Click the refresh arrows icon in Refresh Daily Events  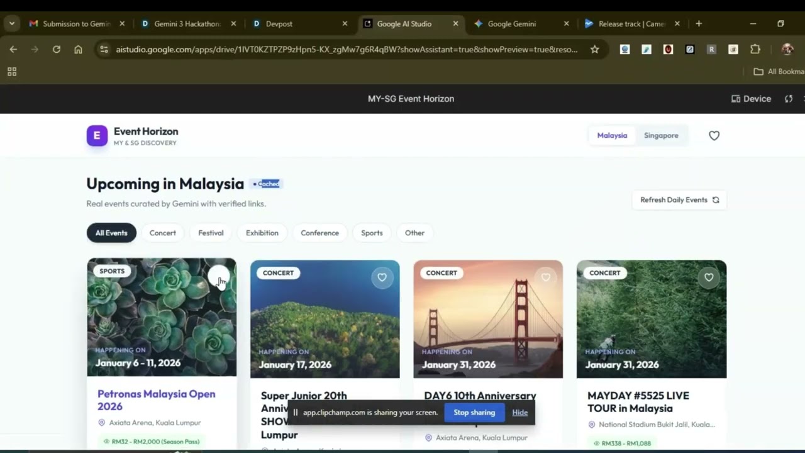(x=716, y=200)
